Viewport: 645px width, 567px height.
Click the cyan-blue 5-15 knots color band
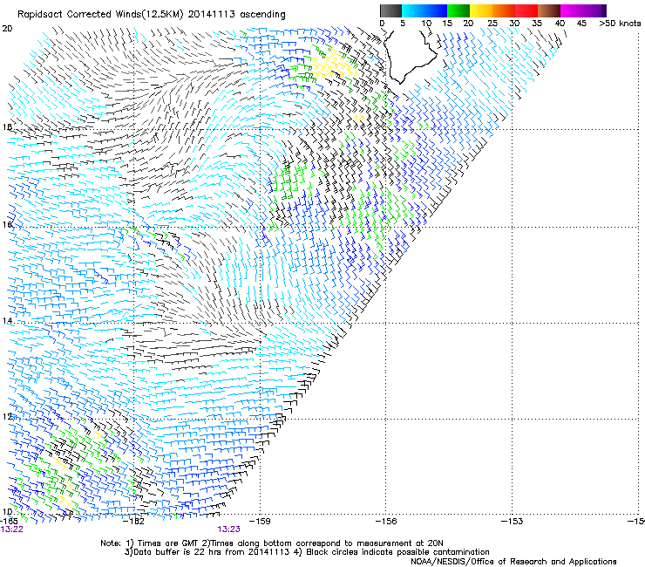[x=424, y=10]
